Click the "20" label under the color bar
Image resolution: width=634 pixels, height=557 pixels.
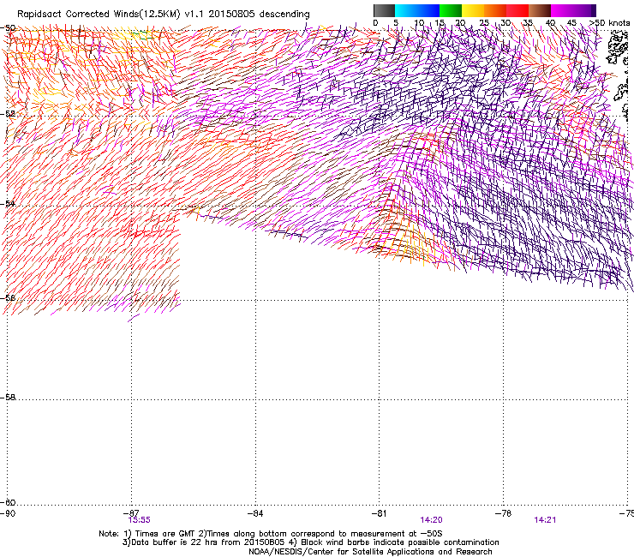coord(461,23)
